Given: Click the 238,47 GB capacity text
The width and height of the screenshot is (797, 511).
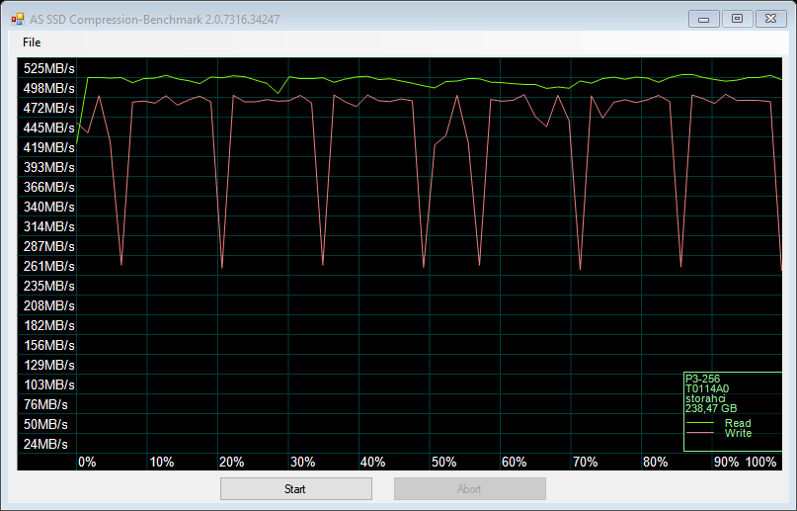Looking at the screenshot, I should (x=711, y=408).
